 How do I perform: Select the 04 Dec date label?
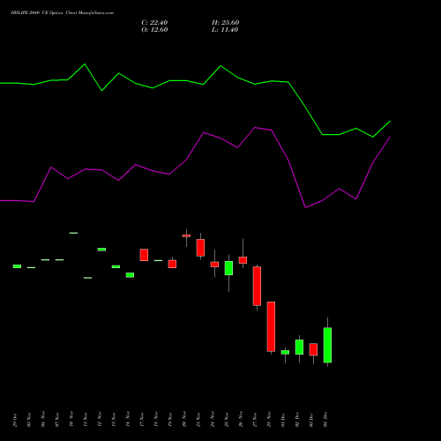click(x=325, y=420)
